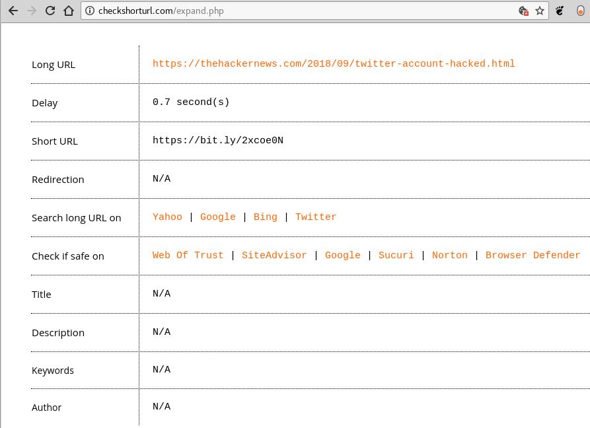Screen dimensions: 590x428
Task: Go to the browser home page
Action: pyautogui.click(x=68, y=11)
